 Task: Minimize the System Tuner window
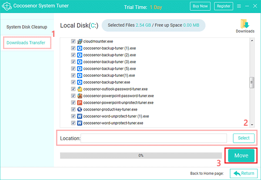247,6
